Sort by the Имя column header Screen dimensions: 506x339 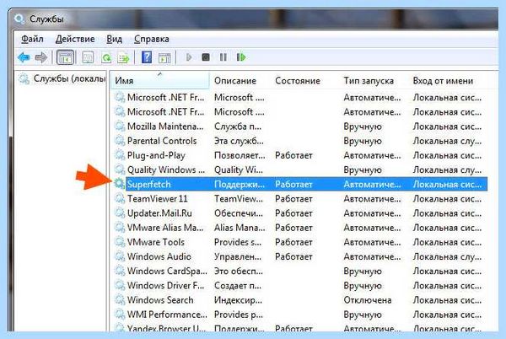tap(160, 80)
